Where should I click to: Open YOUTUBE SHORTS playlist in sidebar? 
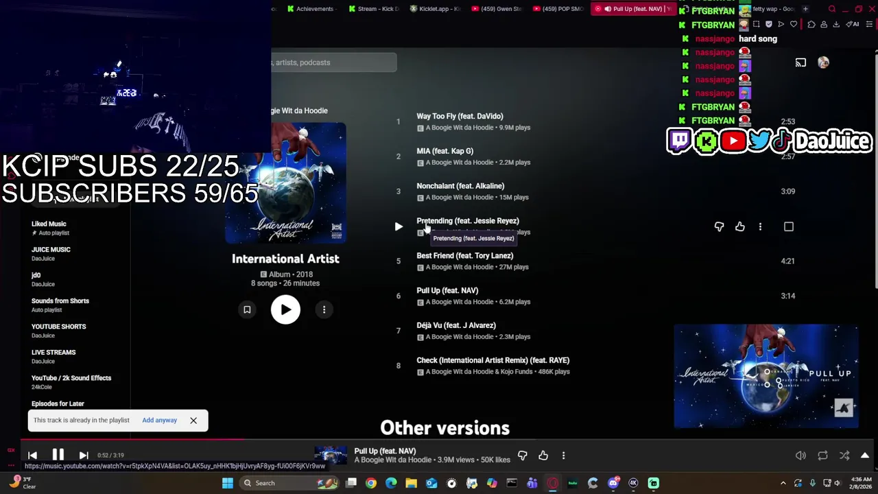click(58, 331)
